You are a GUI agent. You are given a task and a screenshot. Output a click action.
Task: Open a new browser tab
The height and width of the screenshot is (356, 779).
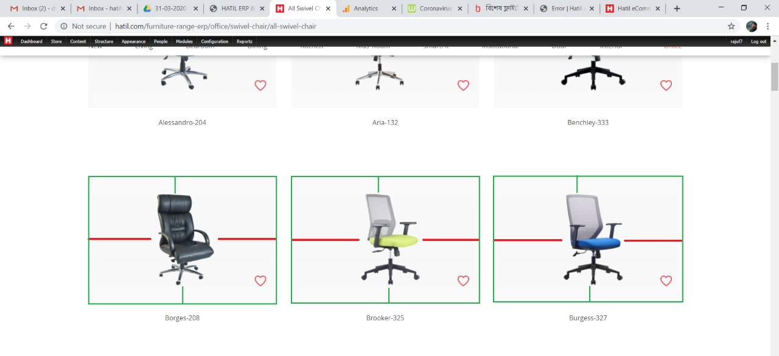click(677, 9)
